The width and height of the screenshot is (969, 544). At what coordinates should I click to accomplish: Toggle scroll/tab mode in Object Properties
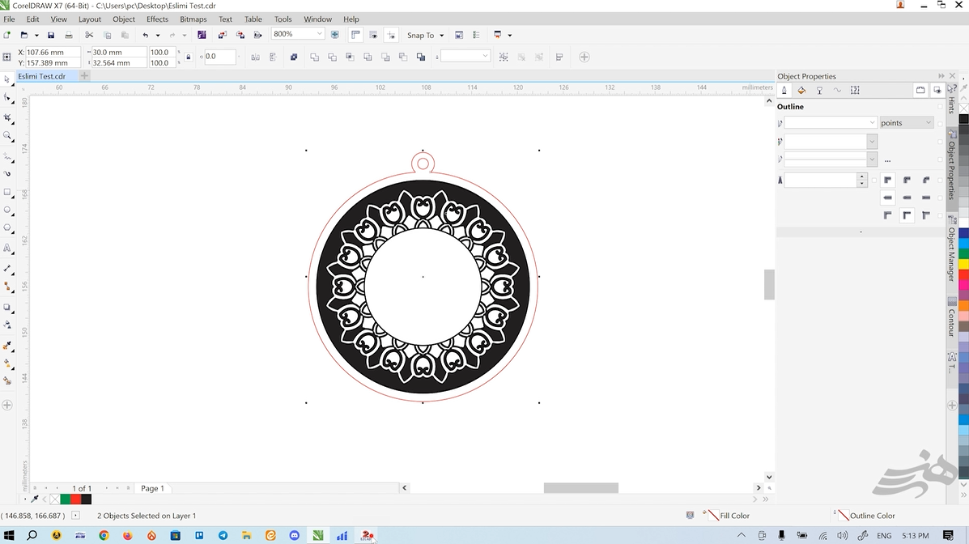click(x=920, y=90)
